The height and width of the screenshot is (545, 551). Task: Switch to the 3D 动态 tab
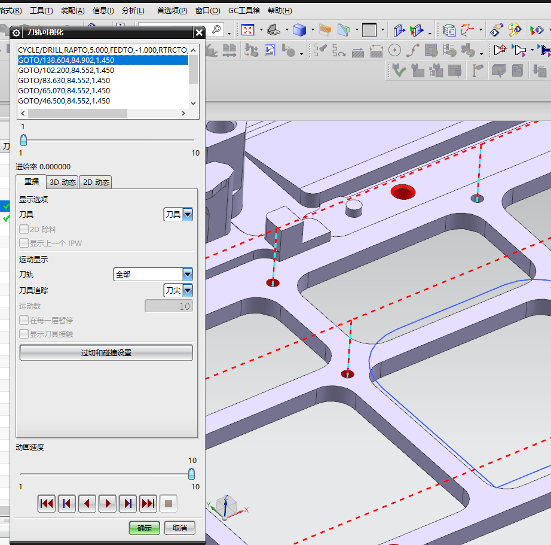pyautogui.click(x=62, y=182)
